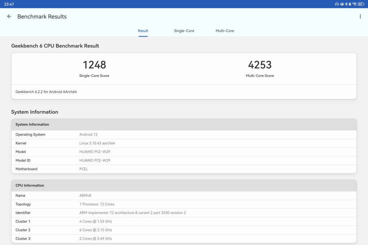This screenshot has width=368, height=245.
Task: Select the Result tab
Action: click(143, 31)
